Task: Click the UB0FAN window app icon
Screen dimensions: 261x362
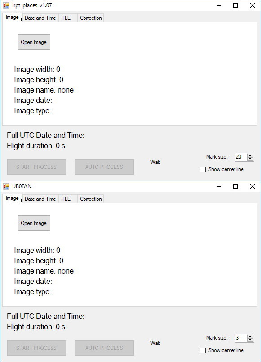Action: [6, 186]
